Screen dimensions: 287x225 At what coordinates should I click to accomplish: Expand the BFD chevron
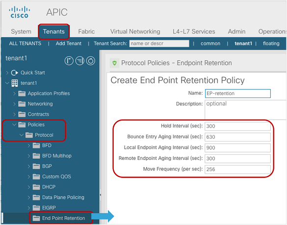29,146
